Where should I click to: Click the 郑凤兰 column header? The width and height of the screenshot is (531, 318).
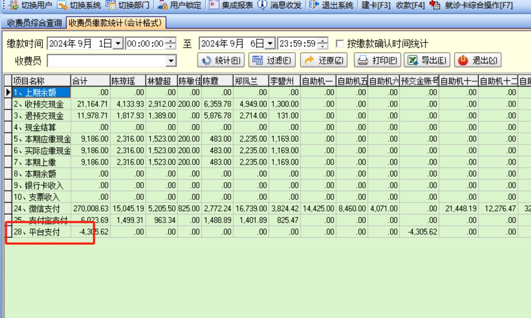[x=251, y=80]
